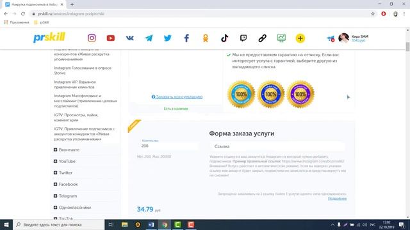
Task: Open a new browser tab
Action: click(72, 4)
